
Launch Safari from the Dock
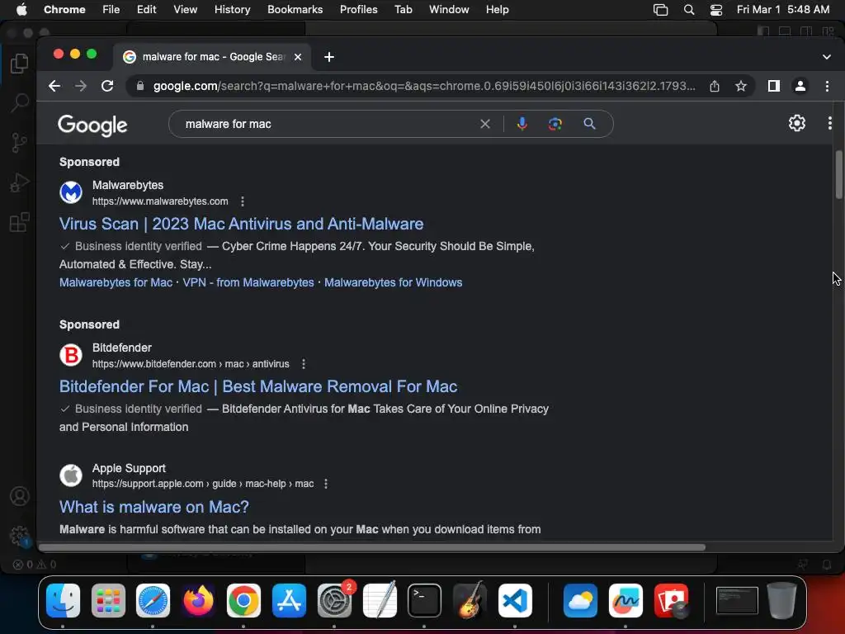pyautogui.click(x=153, y=600)
